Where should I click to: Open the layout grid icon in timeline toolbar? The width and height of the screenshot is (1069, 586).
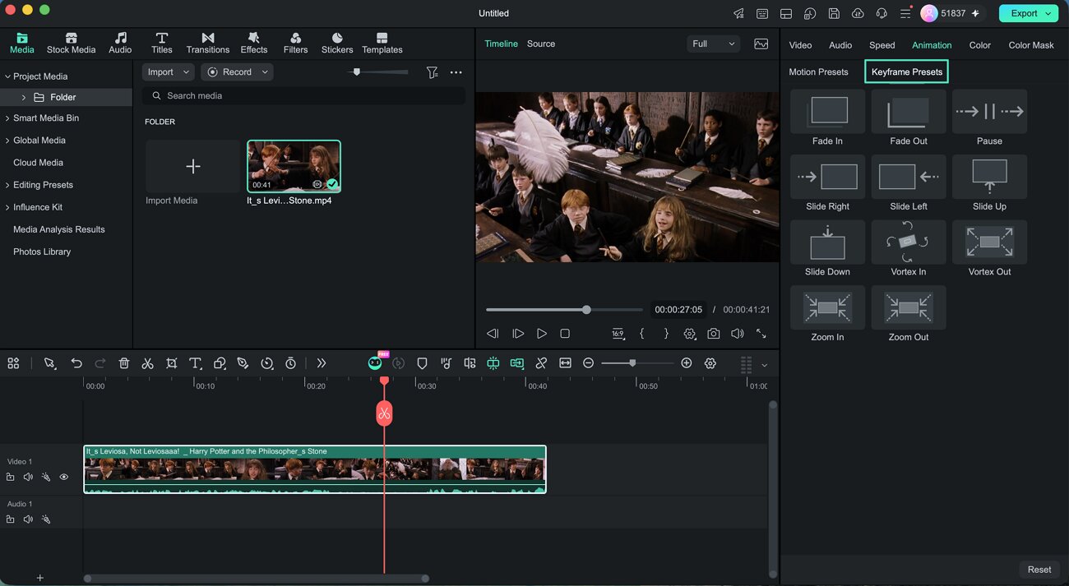(13, 363)
